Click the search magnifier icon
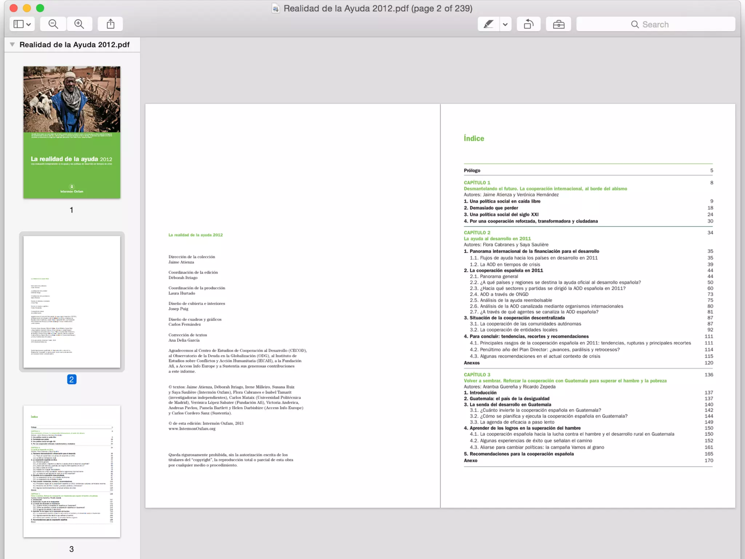This screenshot has height=559, width=745. click(x=635, y=24)
